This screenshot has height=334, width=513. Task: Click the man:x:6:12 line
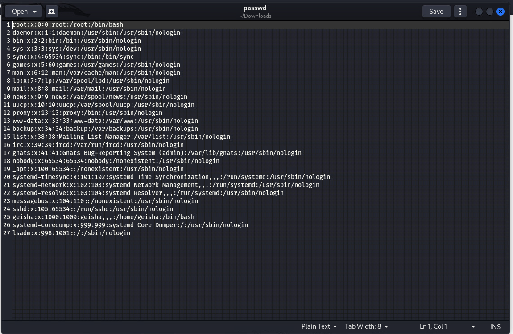point(96,73)
